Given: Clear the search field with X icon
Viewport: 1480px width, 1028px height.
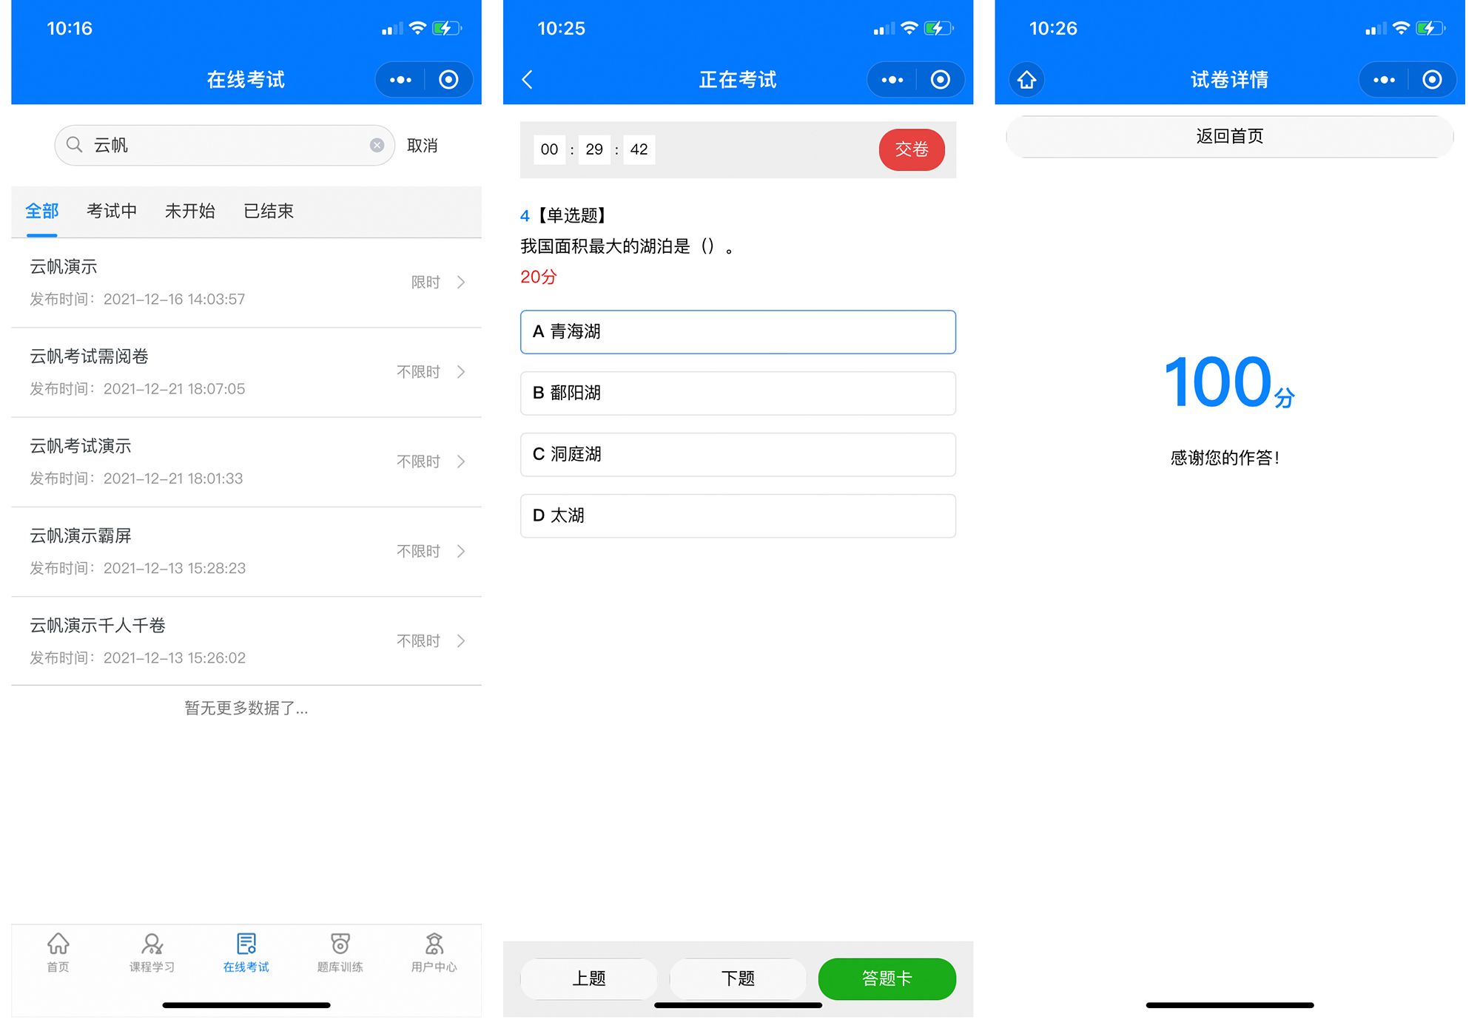Looking at the screenshot, I should tap(377, 146).
